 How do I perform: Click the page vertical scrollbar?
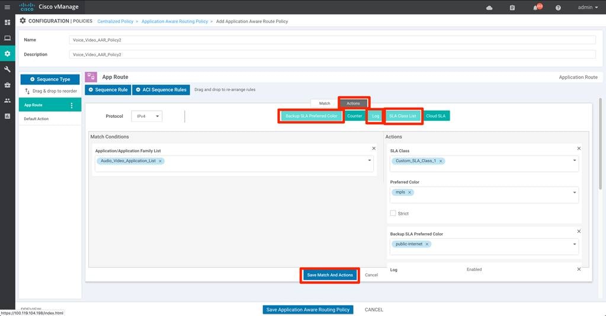tap(600, 143)
